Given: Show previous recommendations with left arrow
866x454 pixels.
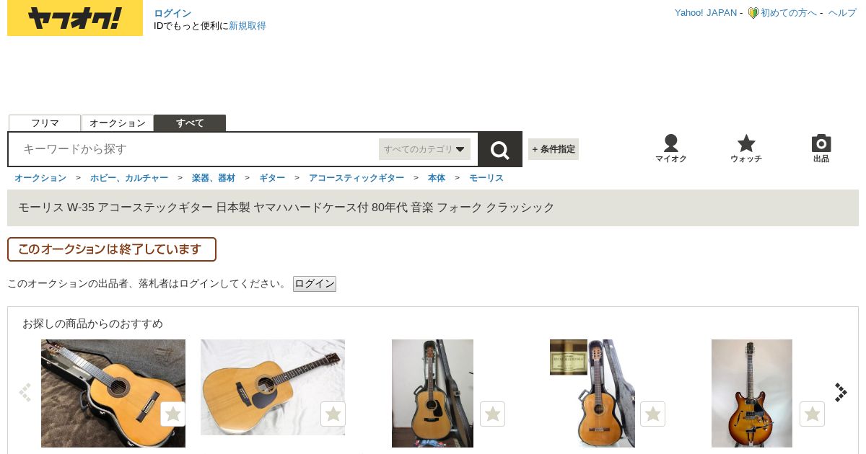Looking at the screenshot, I should click(25, 392).
